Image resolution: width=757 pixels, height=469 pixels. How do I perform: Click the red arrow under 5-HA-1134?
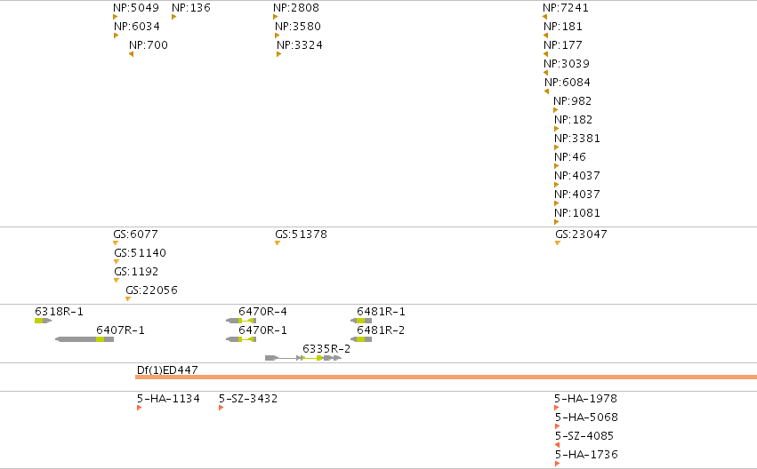coord(139,408)
